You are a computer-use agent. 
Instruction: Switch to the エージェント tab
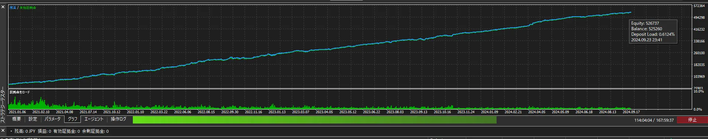click(94, 119)
